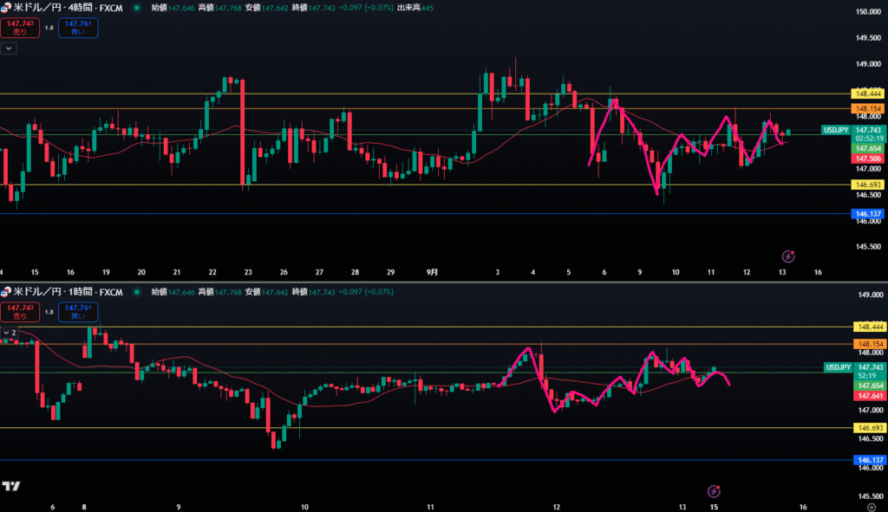The width and height of the screenshot is (888, 512).
Task: Click the purple lightning icon on the 4時間 chart
Action: click(x=787, y=256)
